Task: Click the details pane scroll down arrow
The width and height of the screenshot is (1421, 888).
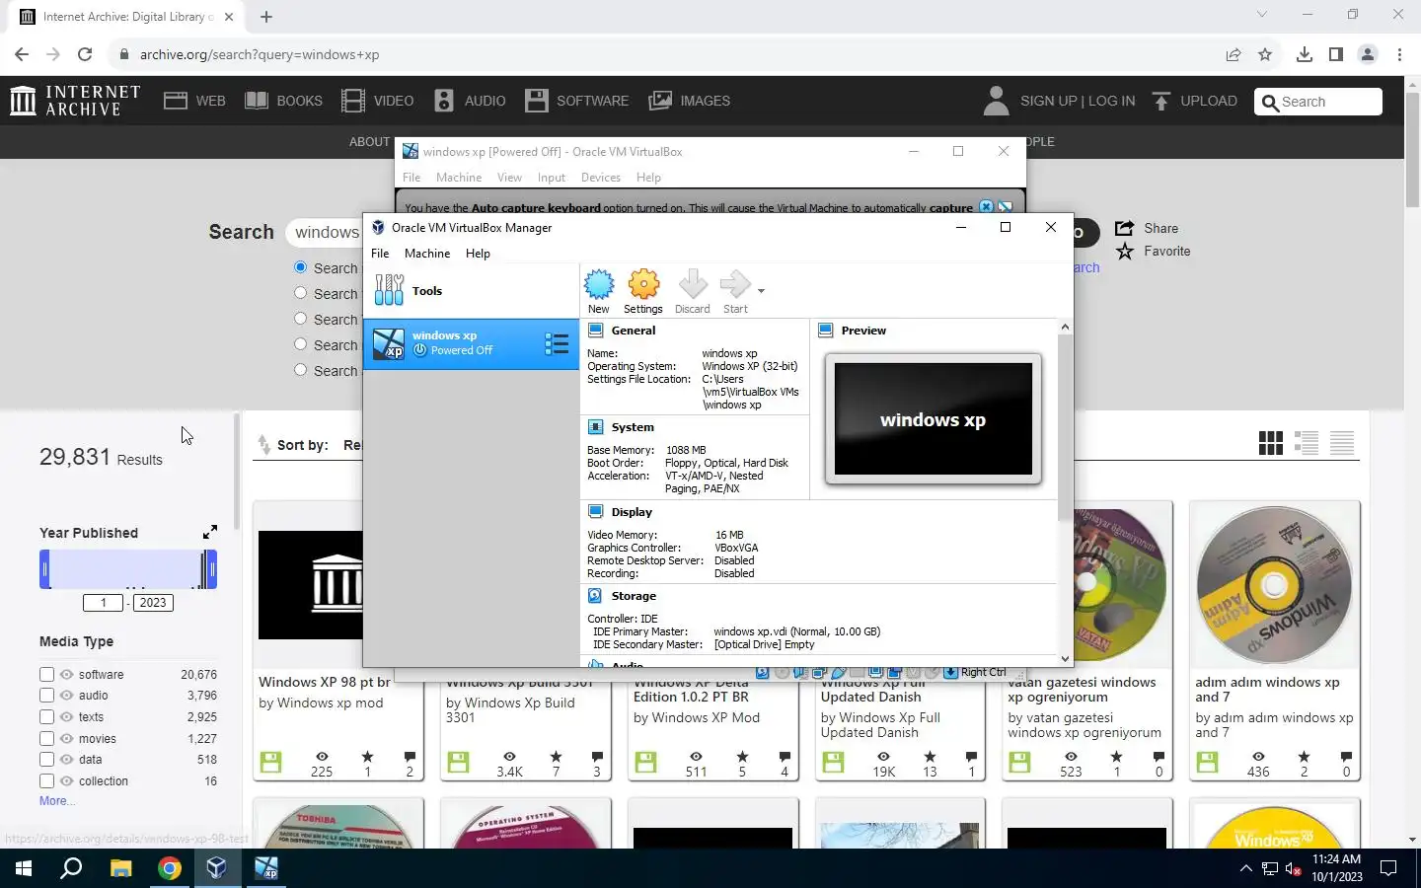Action: tap(1065, 658)
